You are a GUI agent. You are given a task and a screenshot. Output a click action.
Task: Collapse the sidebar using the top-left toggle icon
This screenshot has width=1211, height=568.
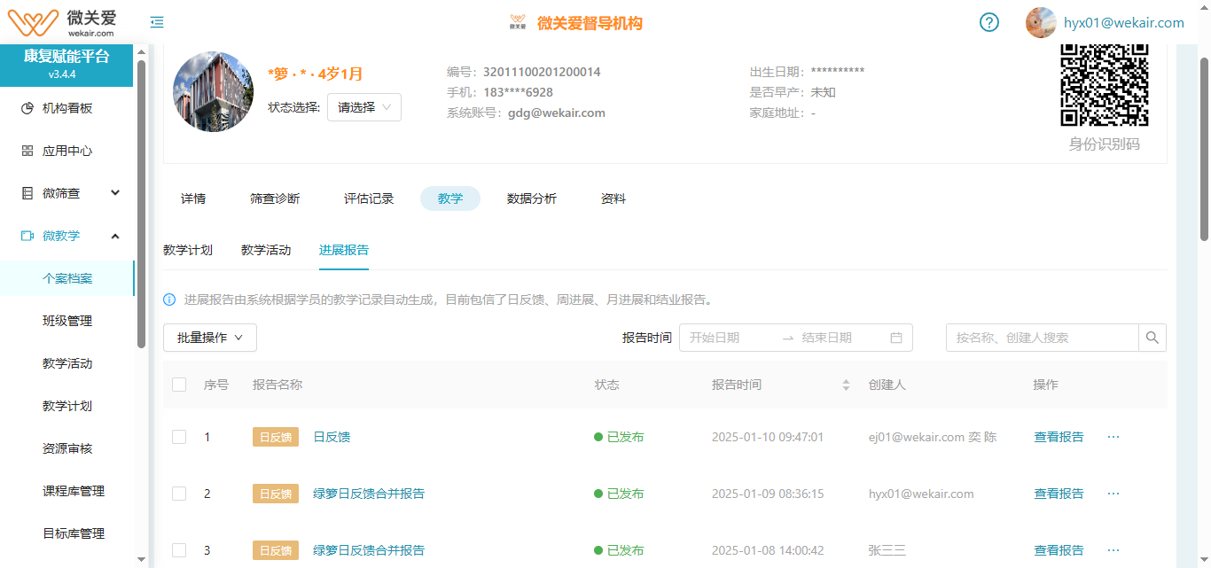(x=156, y=22)
